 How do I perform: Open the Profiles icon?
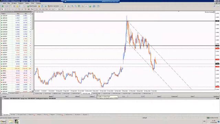click(x=7, y=6)
